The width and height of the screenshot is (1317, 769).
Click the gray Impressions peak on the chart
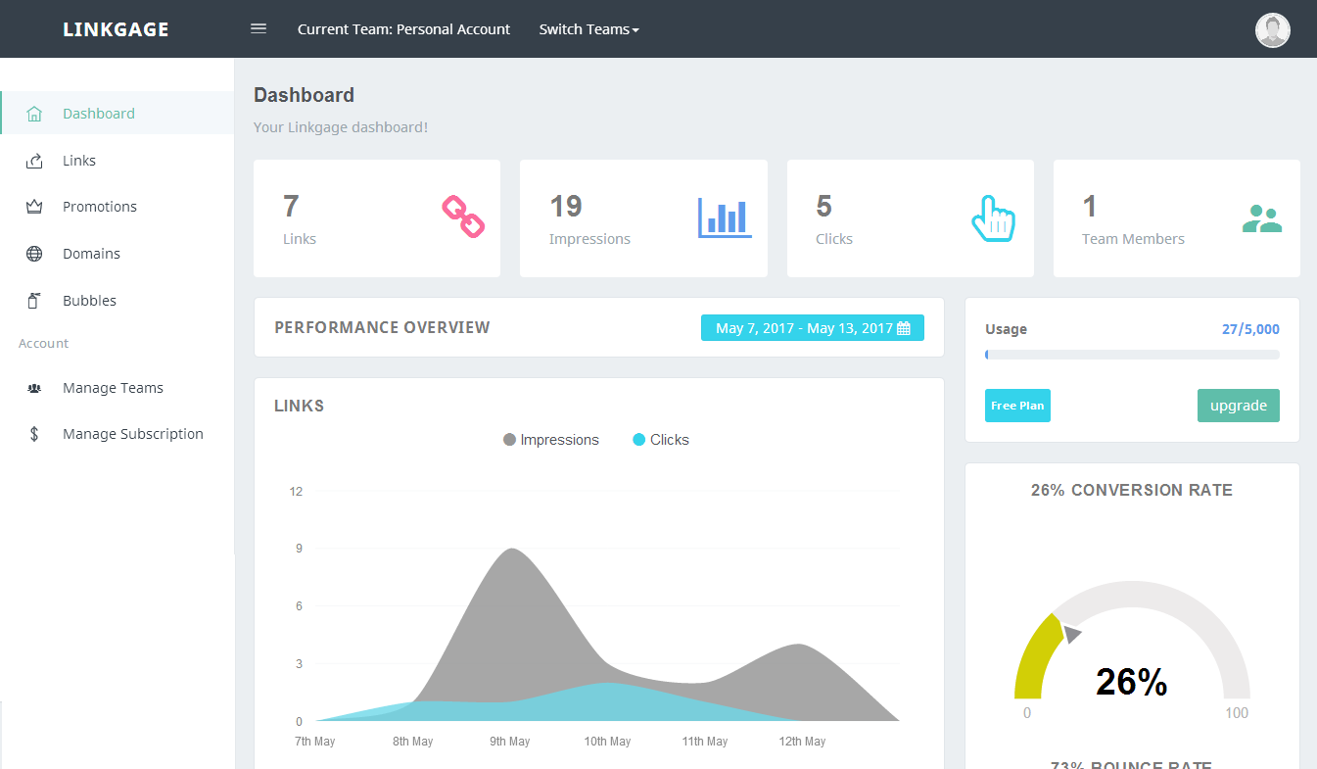[510, 552]
